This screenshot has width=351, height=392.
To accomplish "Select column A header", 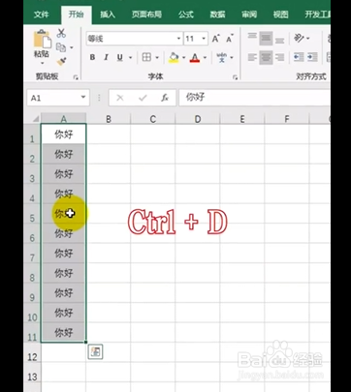I will click(64, 119).
